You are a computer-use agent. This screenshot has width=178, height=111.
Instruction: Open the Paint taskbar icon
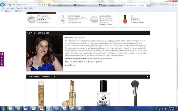pyautogui.click(x=80, y=109)
